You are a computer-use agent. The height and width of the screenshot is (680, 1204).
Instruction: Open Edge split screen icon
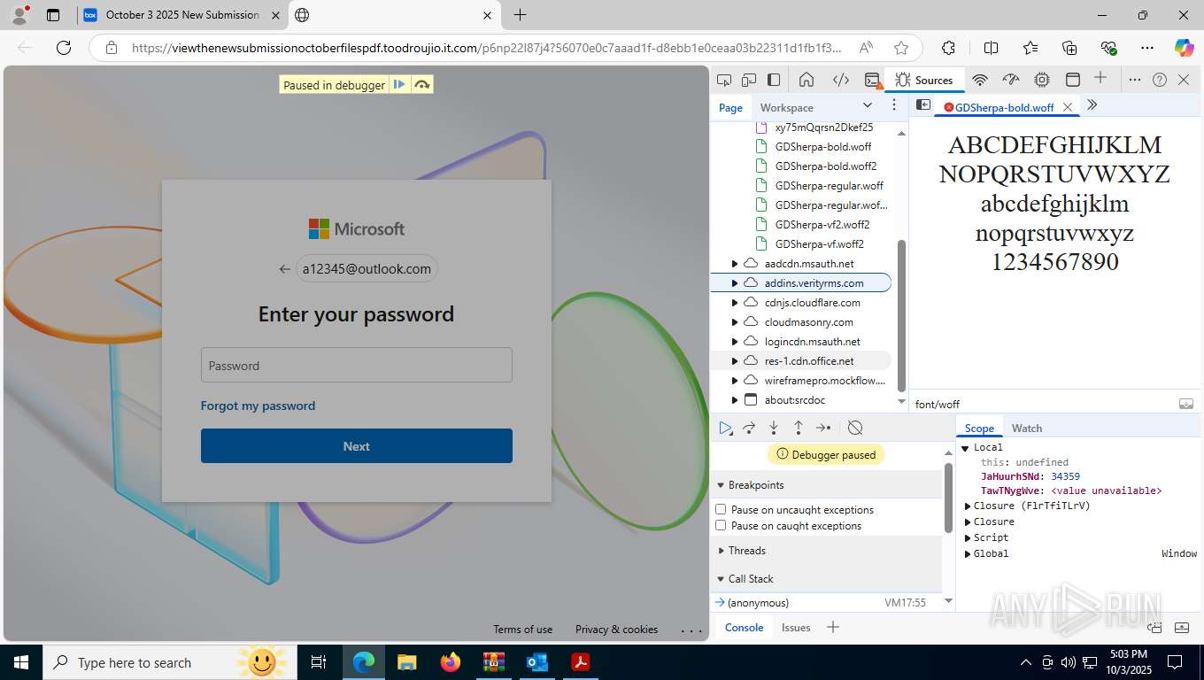point(992,48)
